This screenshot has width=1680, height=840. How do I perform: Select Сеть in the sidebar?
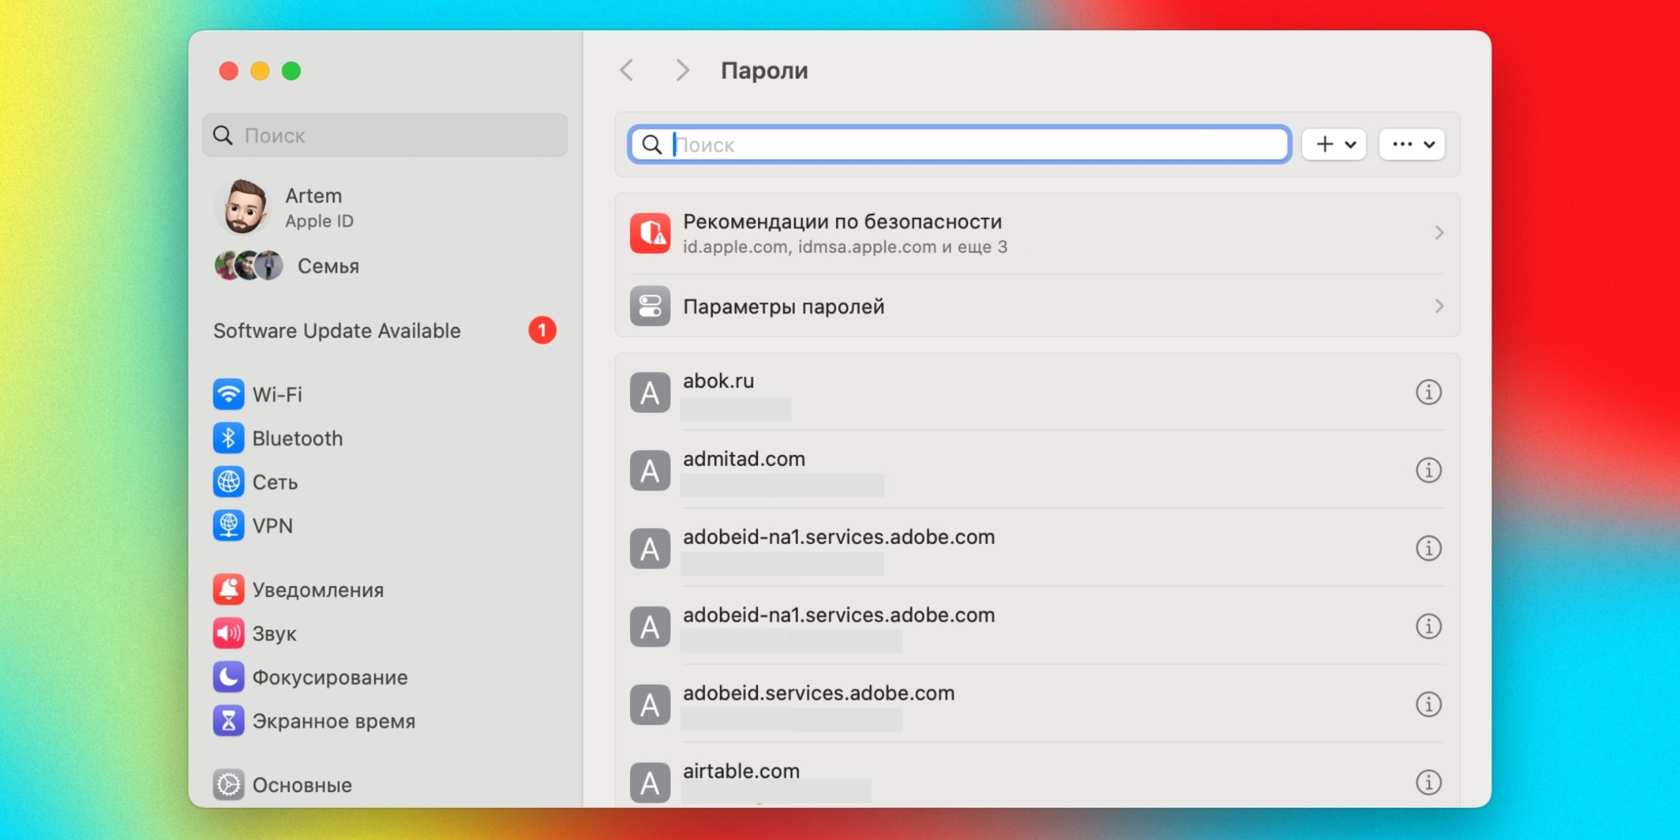coord(385,482)
